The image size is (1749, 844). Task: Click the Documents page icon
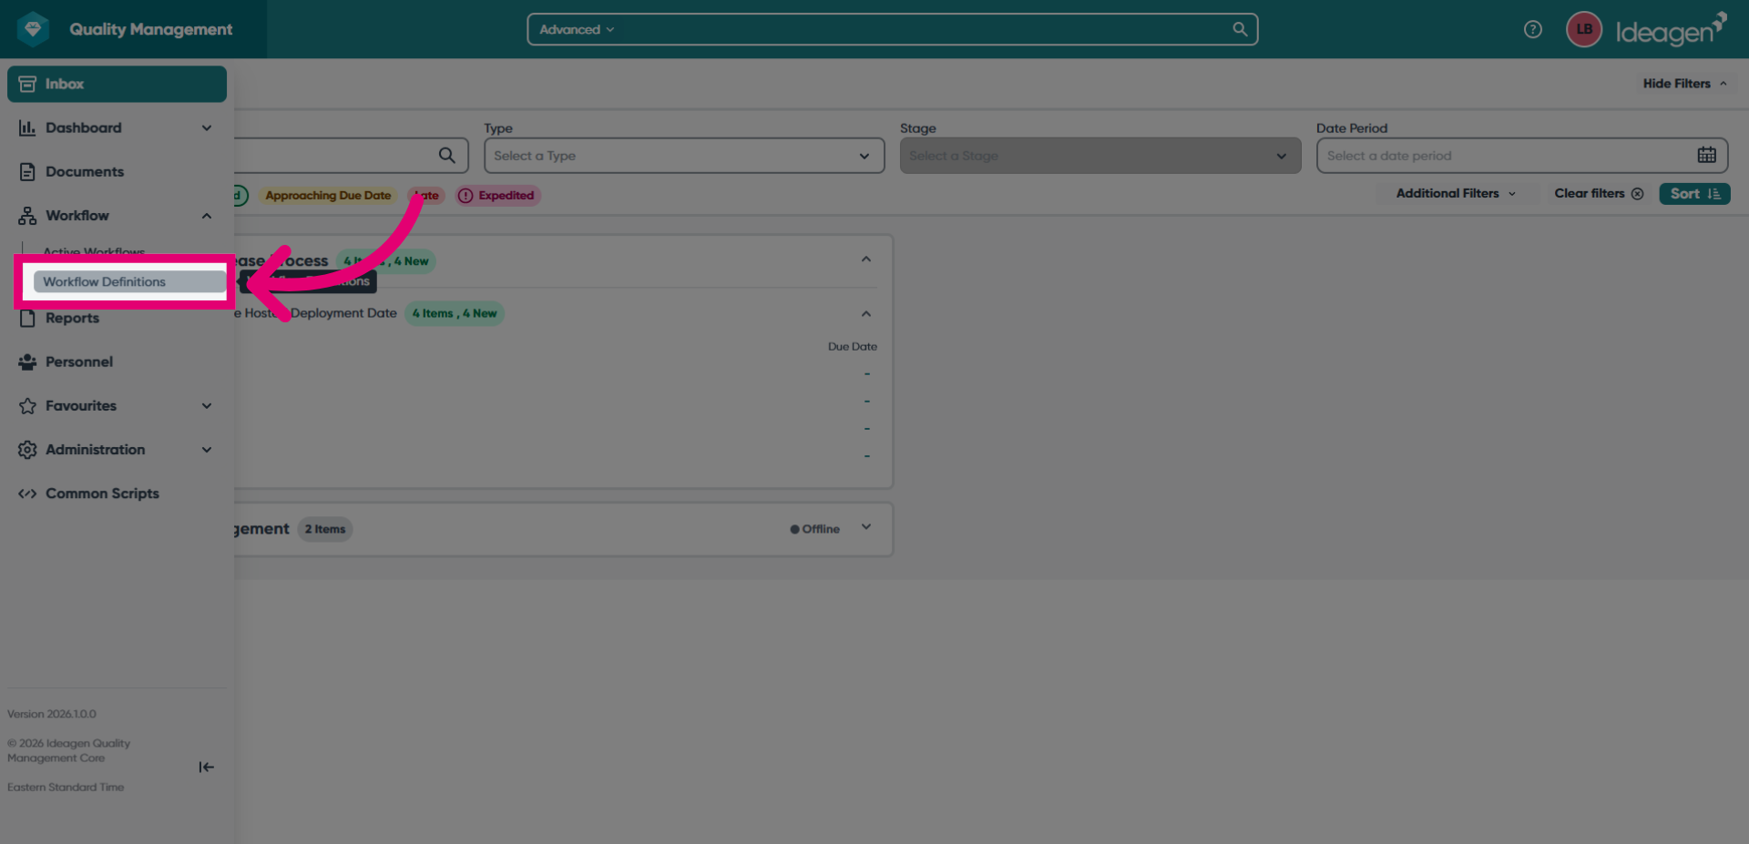coord(27,172)
